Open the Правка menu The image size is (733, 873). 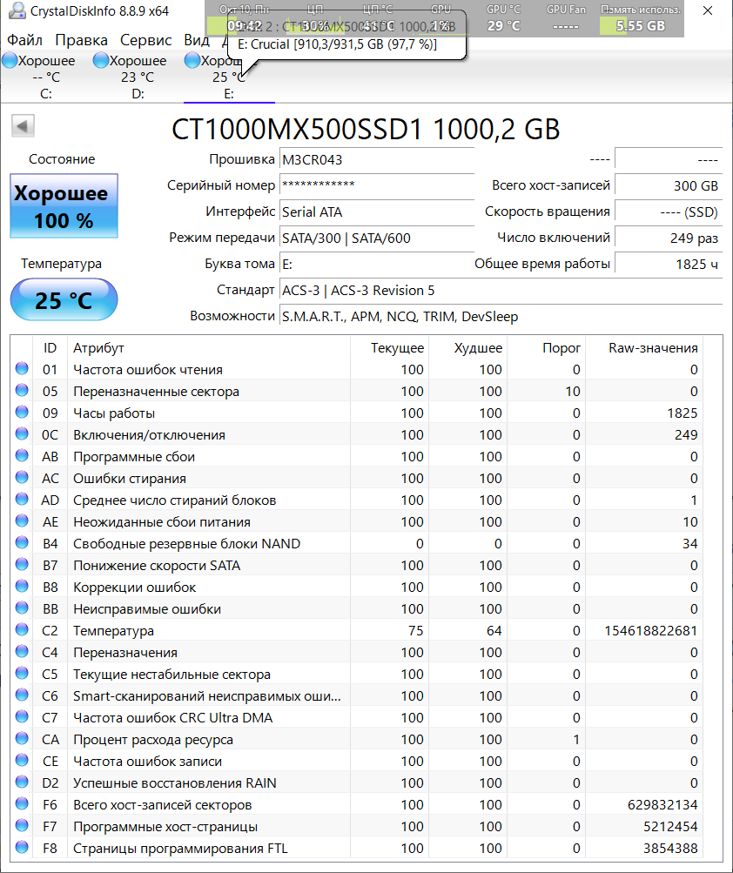click(81, 40)
